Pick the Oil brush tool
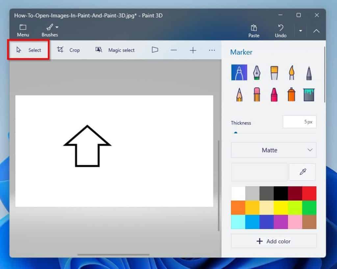 [x=274, y=73]
